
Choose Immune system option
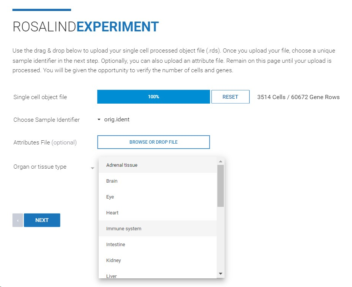pos(158,228)
